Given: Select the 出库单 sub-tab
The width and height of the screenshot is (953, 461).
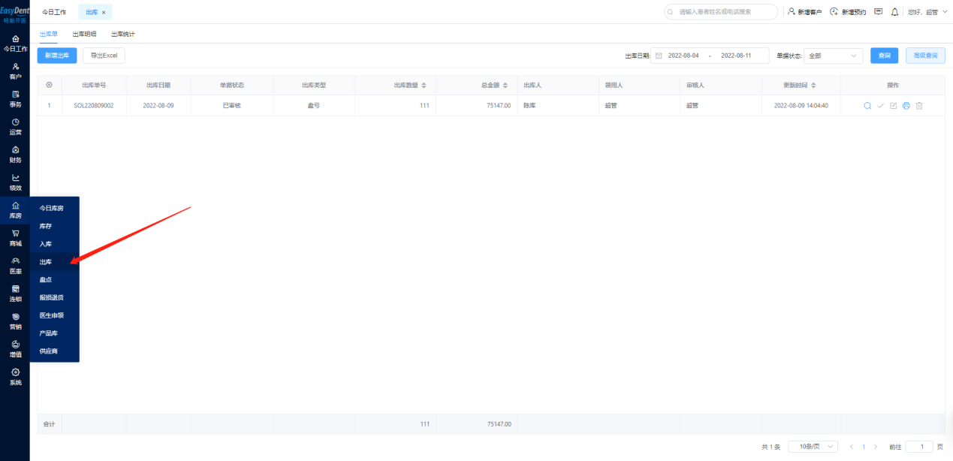Looking at the screenshot, I should pyautogui.click(x=48, y=35).
